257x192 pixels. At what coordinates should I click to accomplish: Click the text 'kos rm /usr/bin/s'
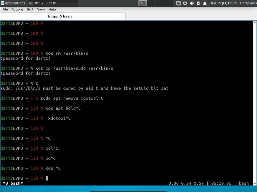click(x=67, y=53)
